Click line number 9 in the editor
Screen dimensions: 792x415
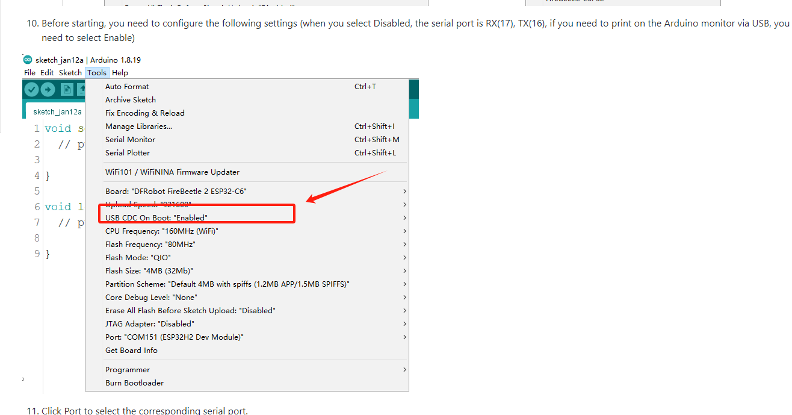[x=37, y=254]
